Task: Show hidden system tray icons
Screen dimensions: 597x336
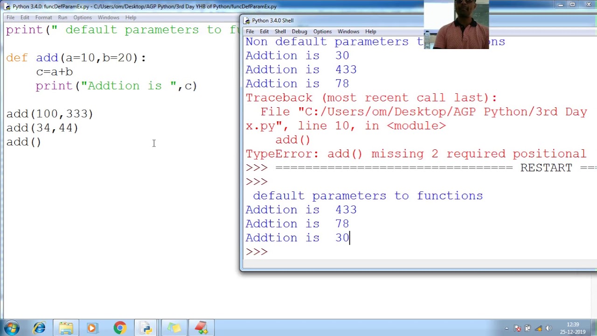Action: pos(507,329)
